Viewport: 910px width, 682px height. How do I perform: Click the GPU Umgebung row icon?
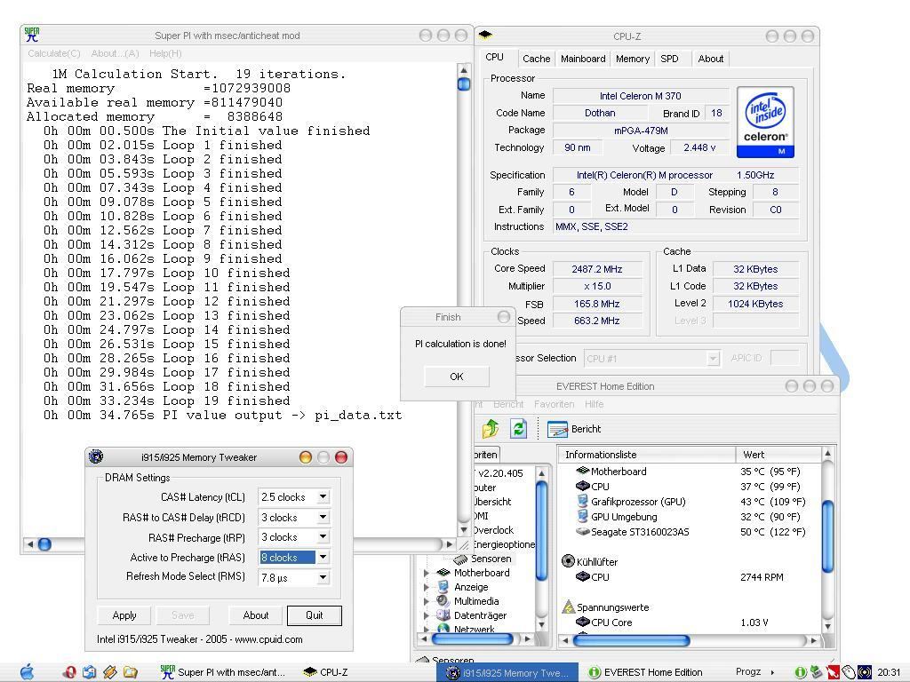[583, 516]
